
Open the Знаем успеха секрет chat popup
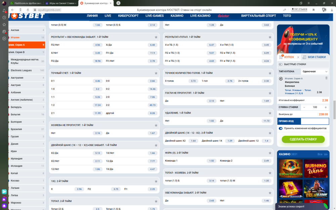[302, 207]
